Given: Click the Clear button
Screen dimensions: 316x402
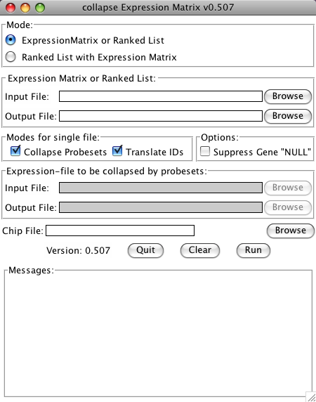Looking at the screenshot, I should coord(200,250).
